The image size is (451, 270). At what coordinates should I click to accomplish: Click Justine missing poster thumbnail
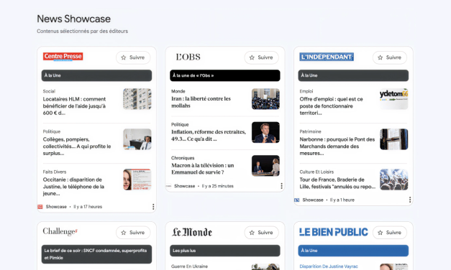click(x=137, y=180)
